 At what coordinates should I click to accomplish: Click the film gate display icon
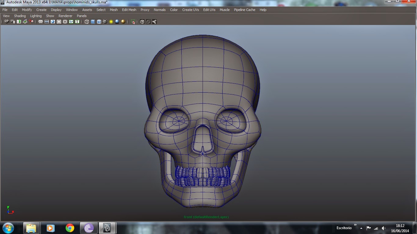pos(46,21)
